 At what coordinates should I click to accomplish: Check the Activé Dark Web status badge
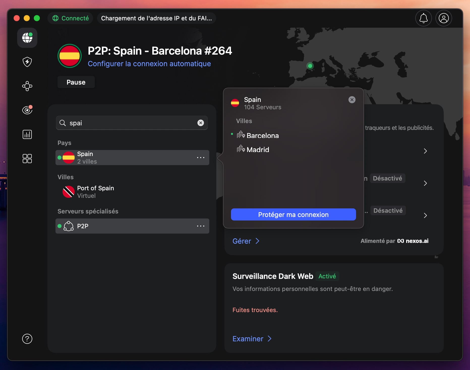[327, 276]
